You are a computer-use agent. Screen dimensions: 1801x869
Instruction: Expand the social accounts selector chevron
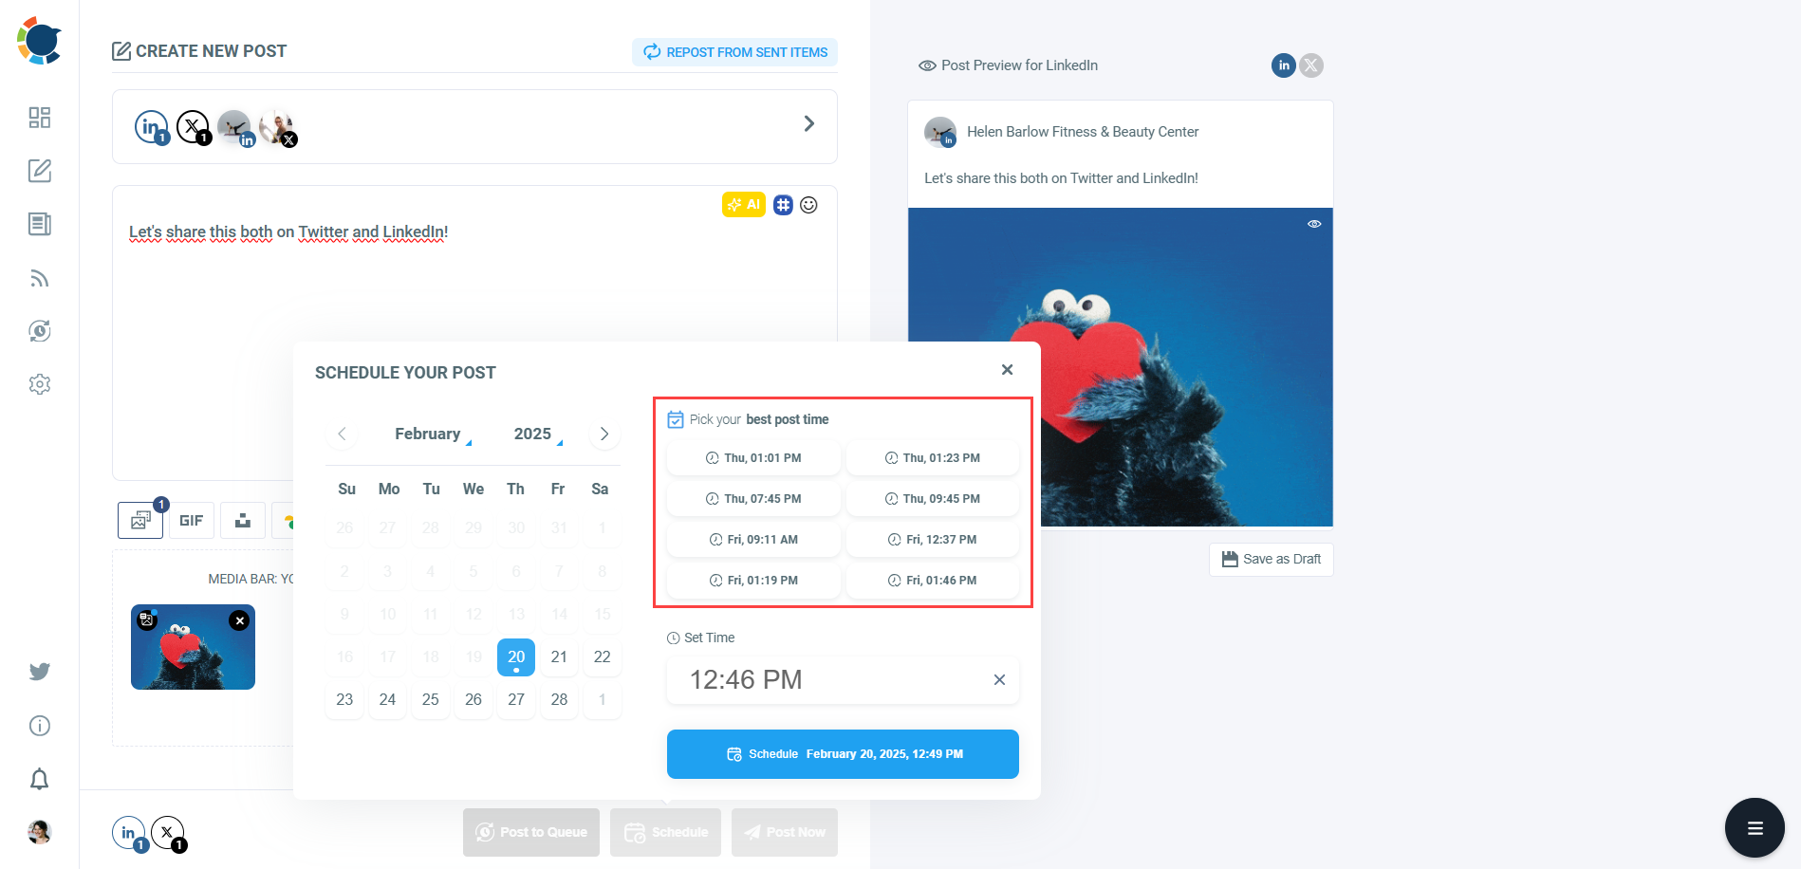click(x=808, y=123)
